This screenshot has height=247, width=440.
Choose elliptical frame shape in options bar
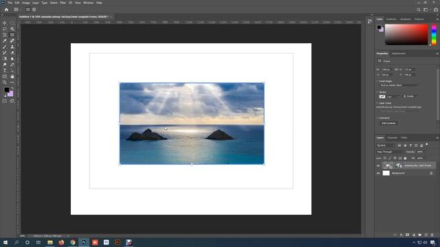point(34,10)
